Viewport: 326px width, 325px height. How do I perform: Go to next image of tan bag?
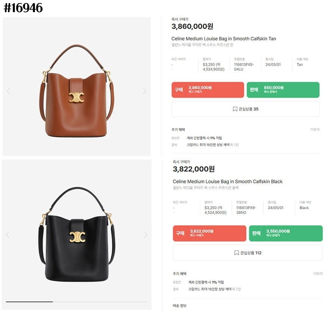(x=145, y=91)
